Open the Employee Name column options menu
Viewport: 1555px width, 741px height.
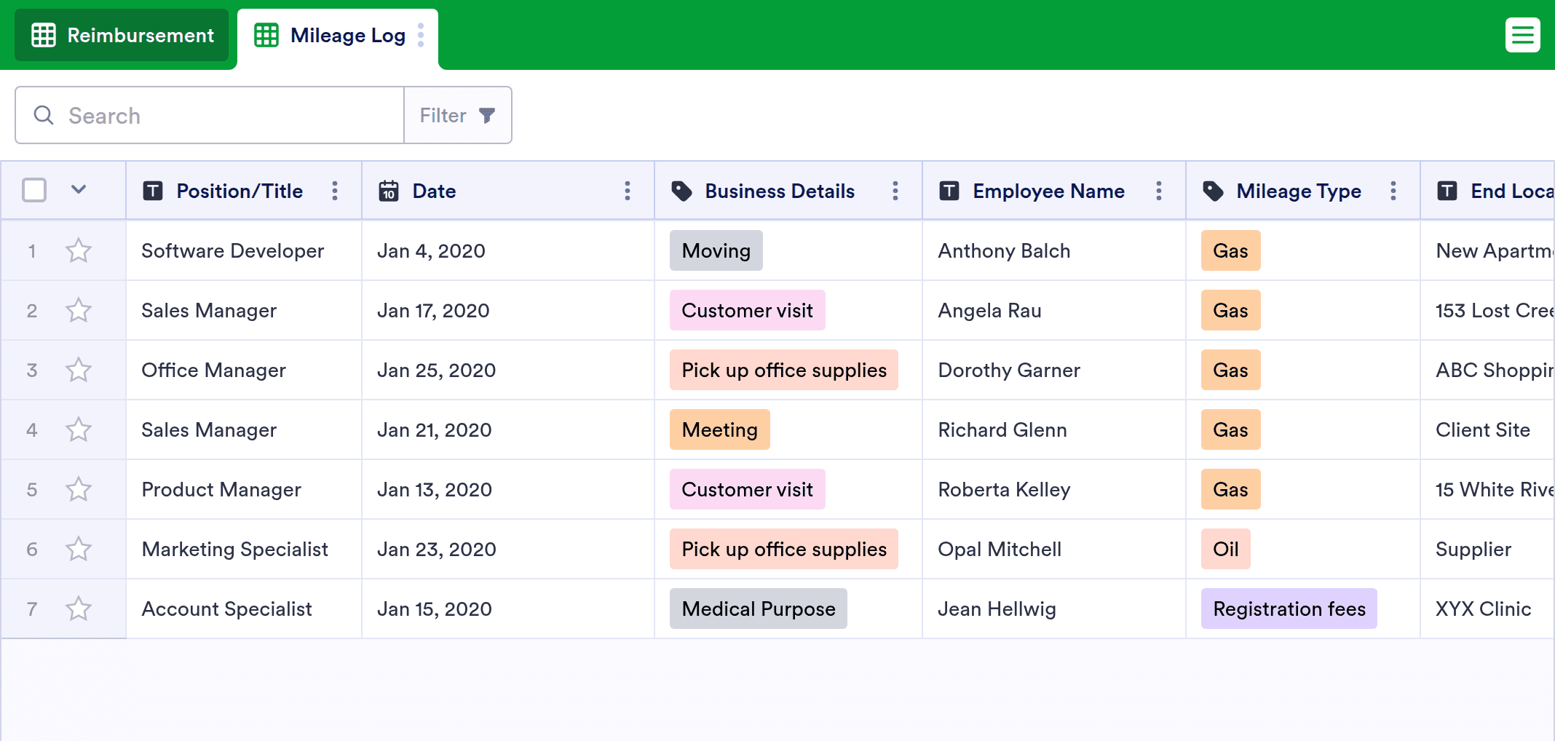pos(1158,191)
